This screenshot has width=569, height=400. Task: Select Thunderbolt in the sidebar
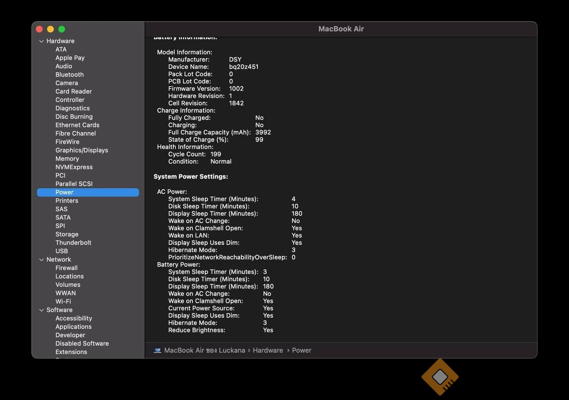pos(73,243)
